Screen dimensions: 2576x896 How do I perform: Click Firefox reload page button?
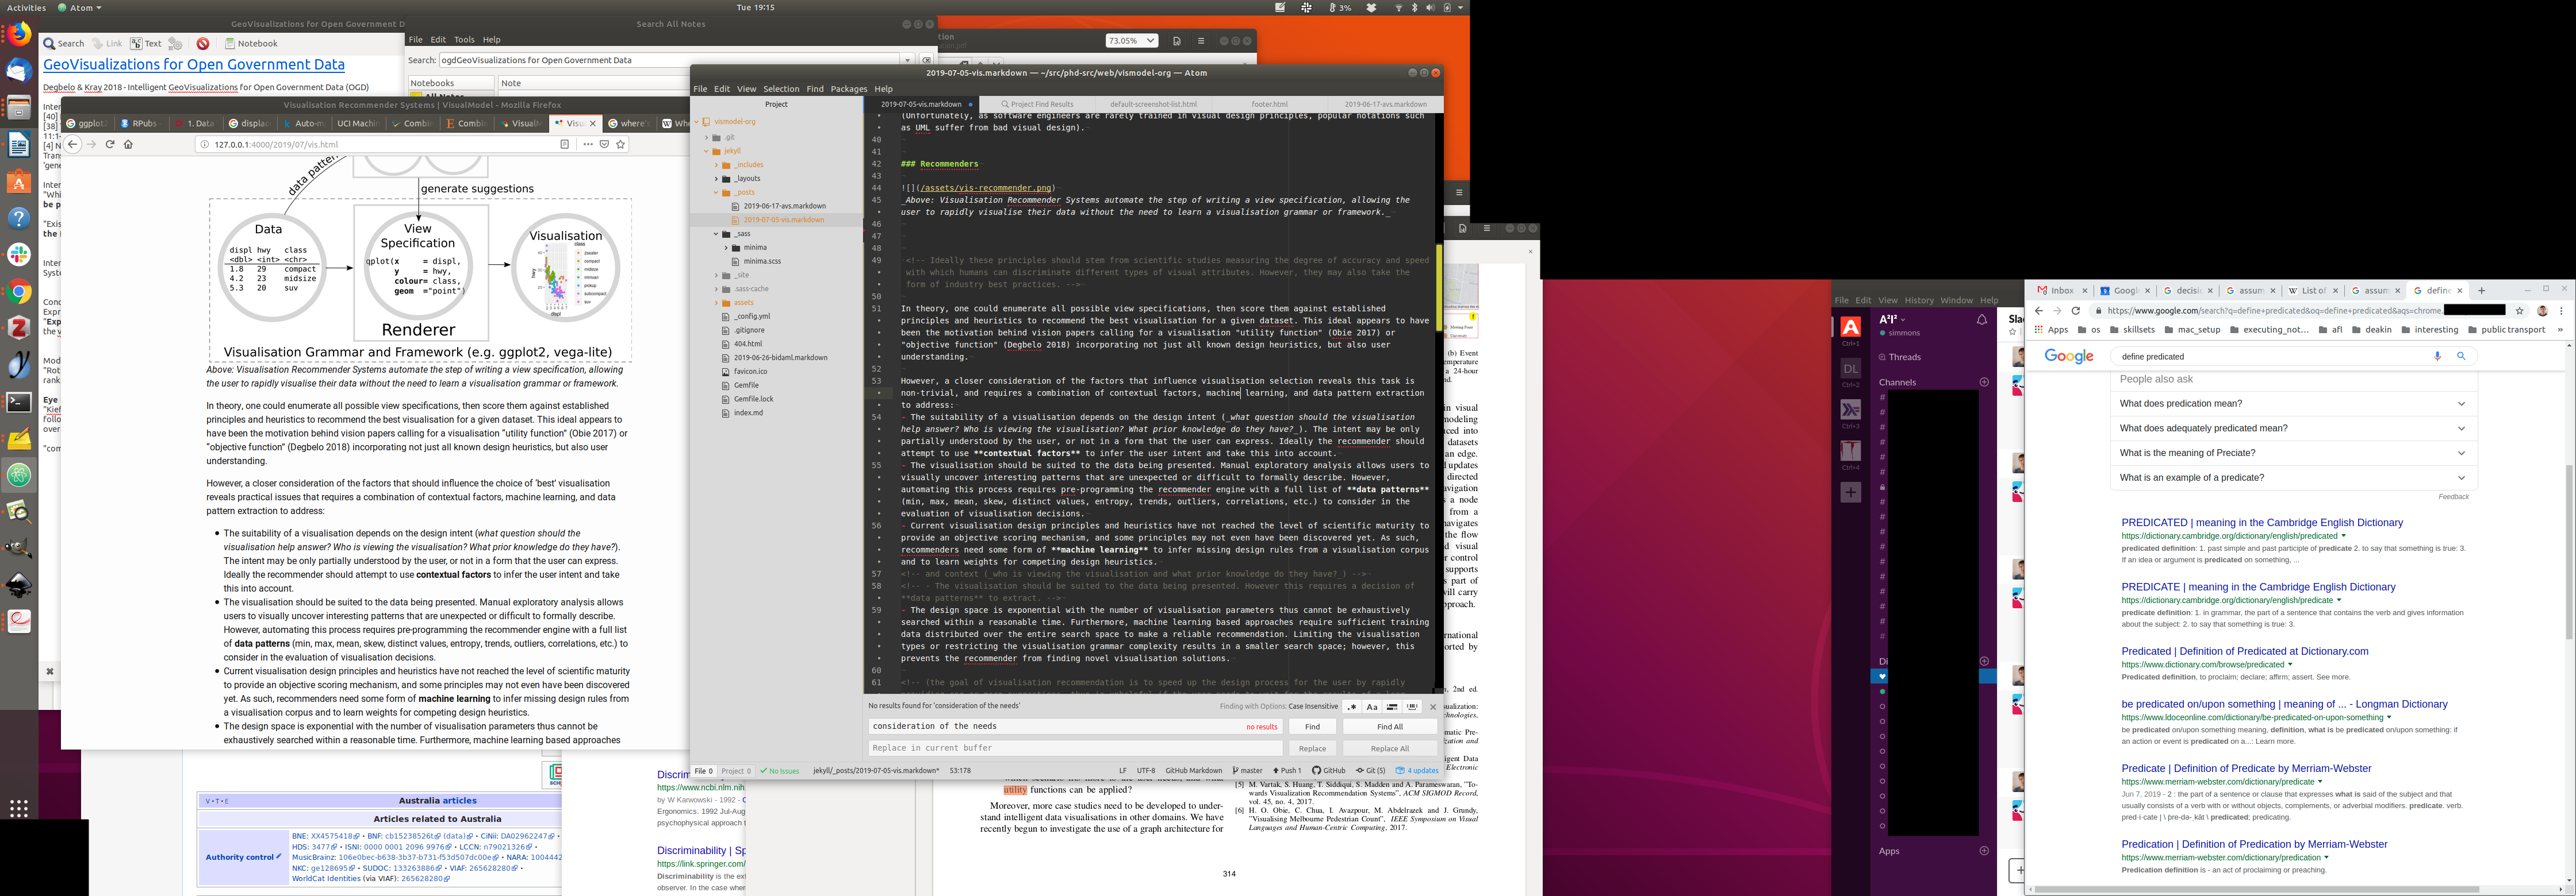point(110,144)
